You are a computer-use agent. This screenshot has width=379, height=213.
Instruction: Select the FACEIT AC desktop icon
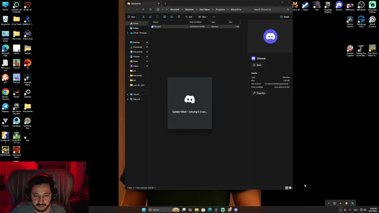click(x=28, y=6)
